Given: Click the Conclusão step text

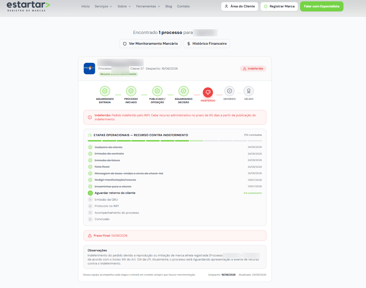Looking at the screenshot, I should click(x=102, y=219).
